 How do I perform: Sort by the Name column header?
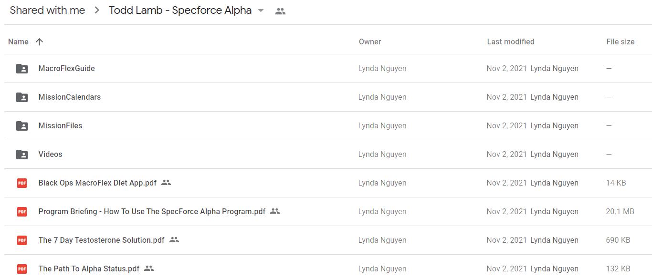pyautogui.click(x=18, y=41)
